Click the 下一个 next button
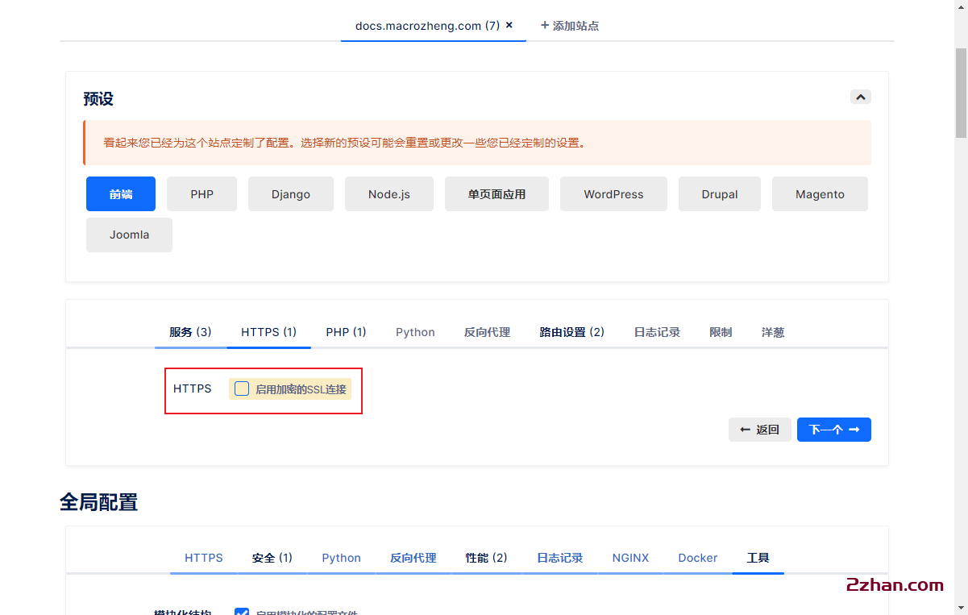The width and height of the screenshot is (968, 615). [x=833, y=429]
